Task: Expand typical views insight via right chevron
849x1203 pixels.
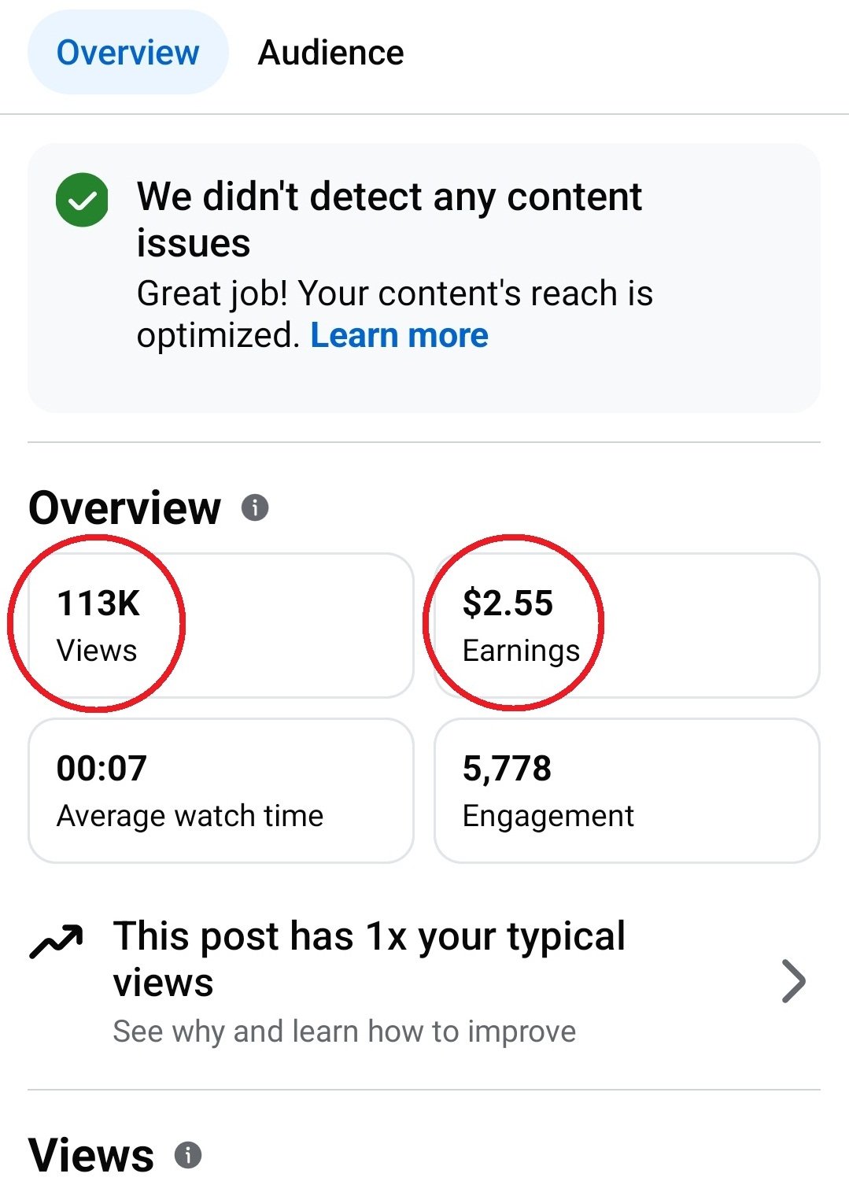Action: (x=793, y=981)
